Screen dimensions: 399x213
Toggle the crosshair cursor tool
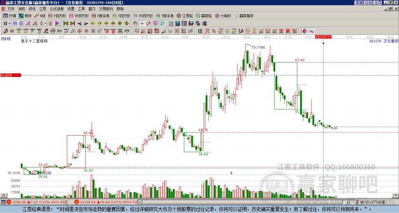coord(142,24)
